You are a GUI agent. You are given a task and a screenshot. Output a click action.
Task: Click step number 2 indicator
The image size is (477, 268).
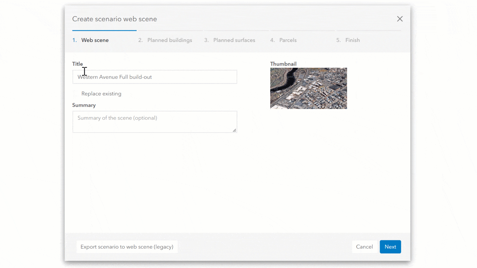click(x=140, y=40)
